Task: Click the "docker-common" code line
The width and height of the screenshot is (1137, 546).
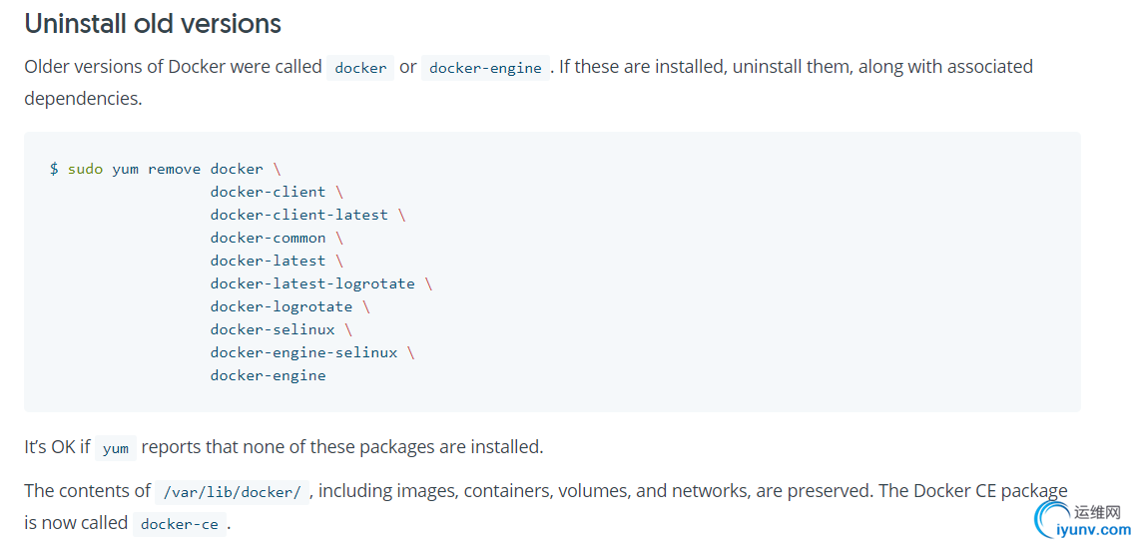Action: pyautogui.click(x=277, y=238)
